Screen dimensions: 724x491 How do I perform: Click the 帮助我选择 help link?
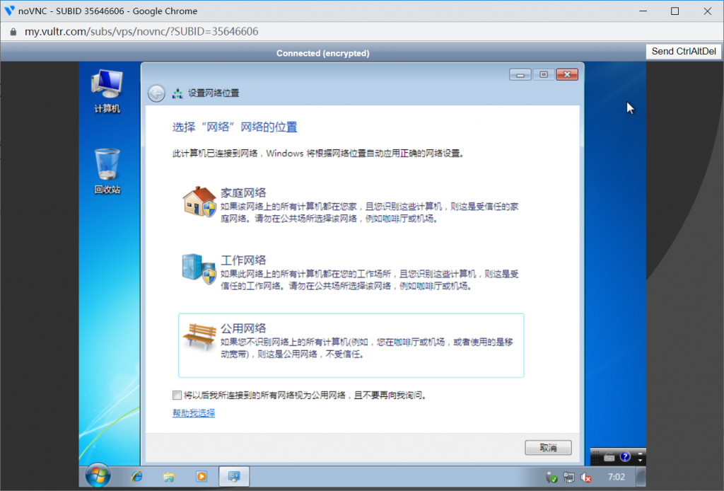point(194,413)
